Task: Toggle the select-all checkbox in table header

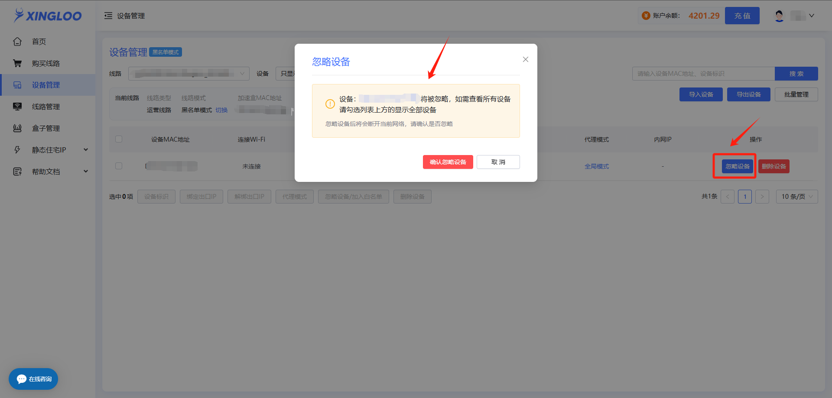Action: pyautogui.click(x=119, y=139)
